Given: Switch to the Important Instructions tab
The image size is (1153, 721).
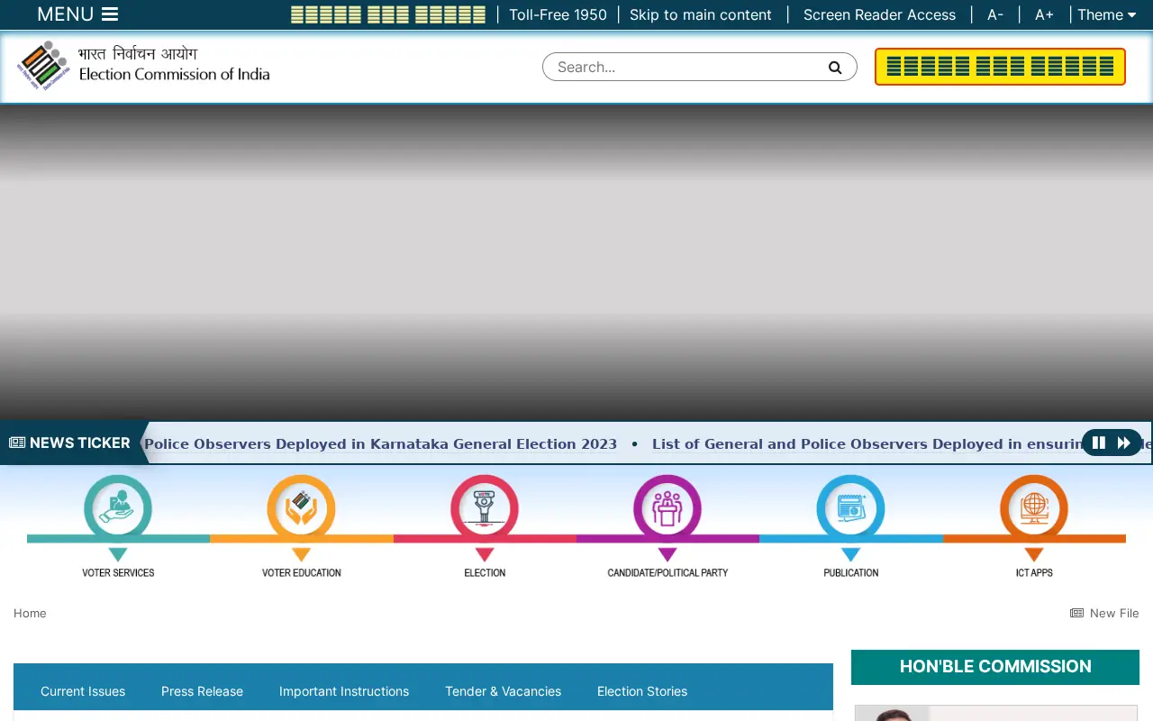Looking at the screenshot, I should pyautogui.click(x=344, y=691).
